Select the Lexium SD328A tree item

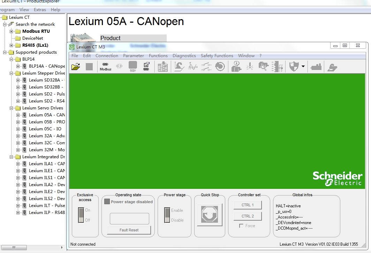pyautogui.click(x=47, y=80)
